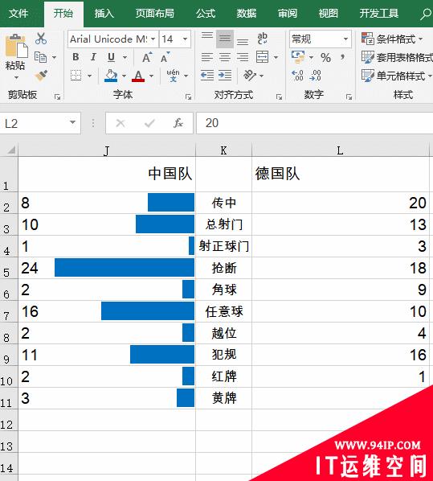
Task: Switch to the 插入 ribbon tab
Action: pos(104,14)
